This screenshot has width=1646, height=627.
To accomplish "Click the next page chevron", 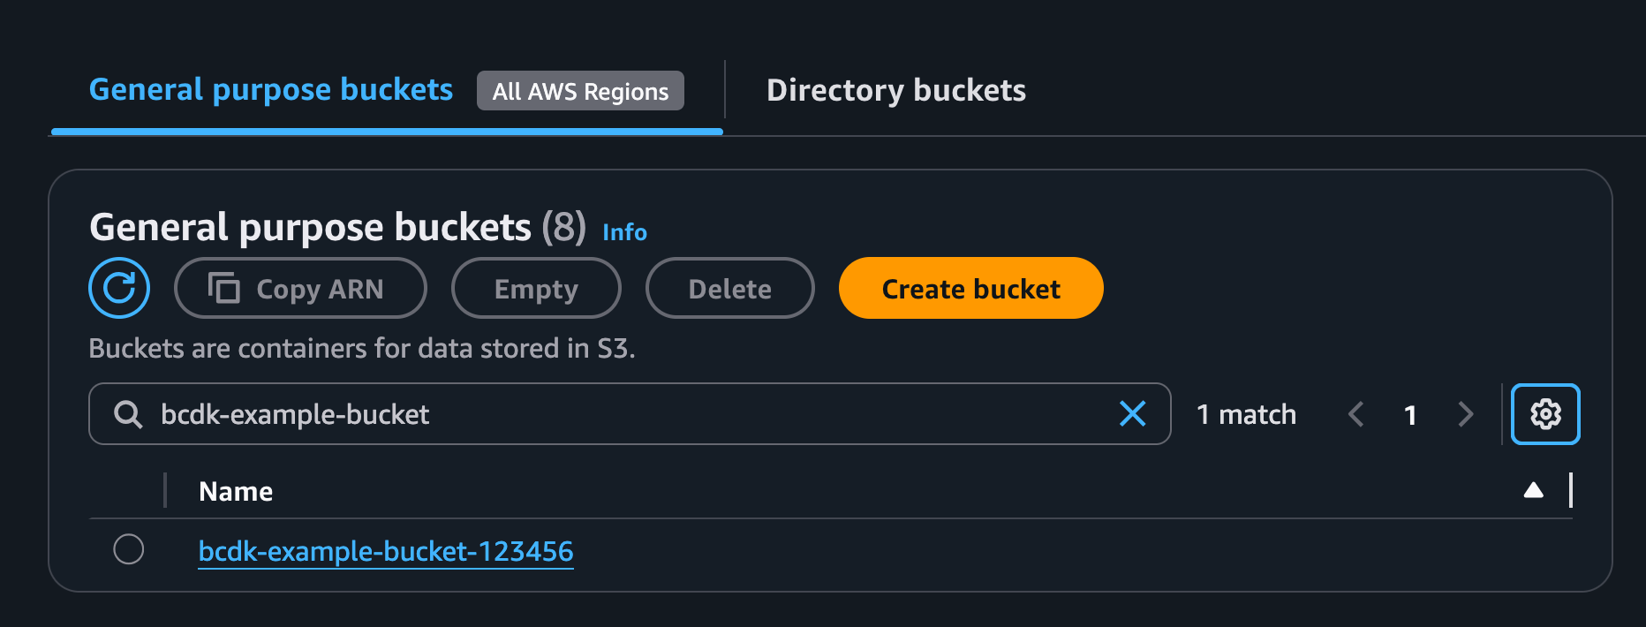I will (x=1466, y=413).
